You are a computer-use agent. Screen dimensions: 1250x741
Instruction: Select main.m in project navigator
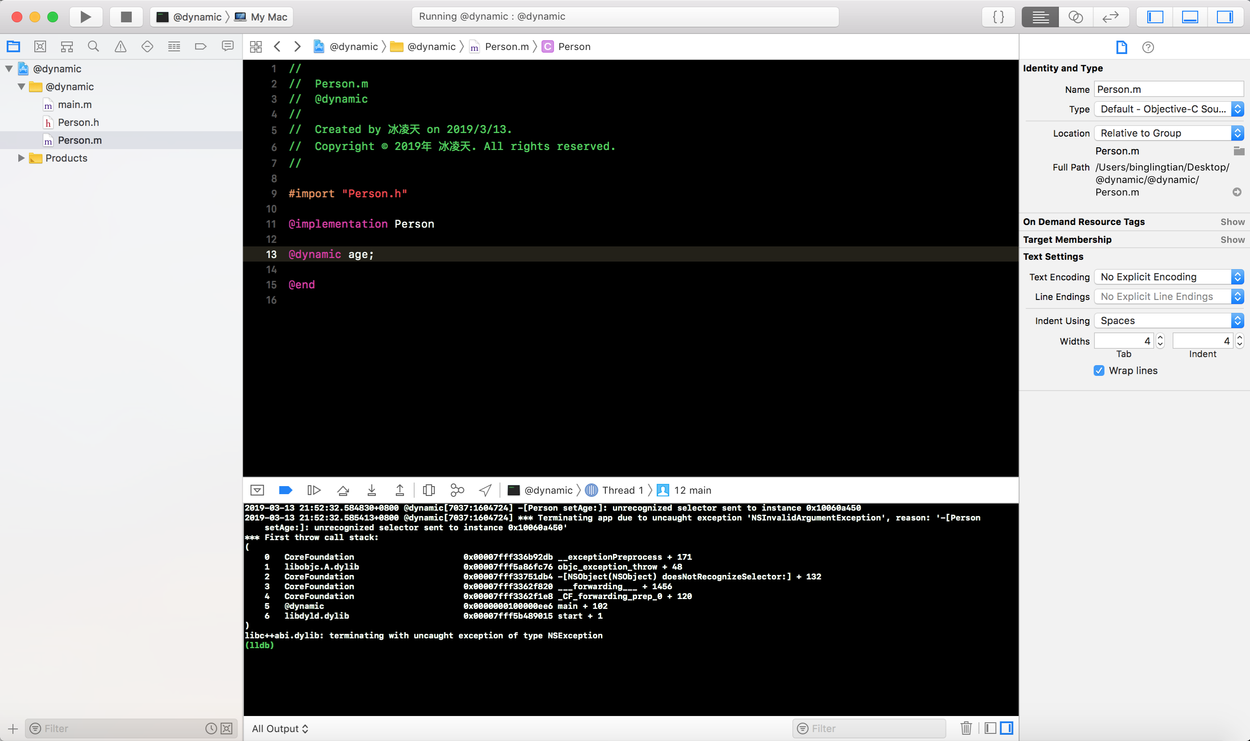pyautogui.click(x=75, y=104)
